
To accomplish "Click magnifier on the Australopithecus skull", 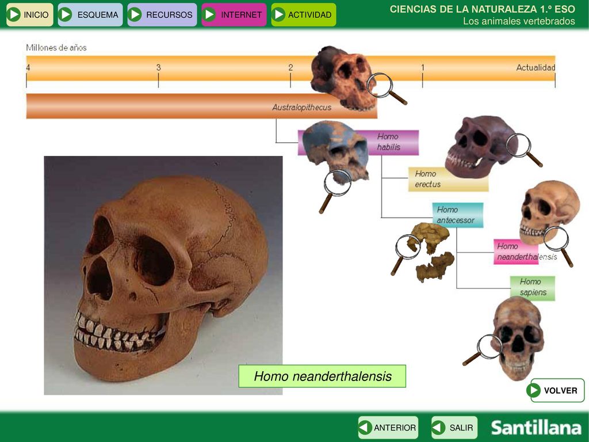I will click(x=386, y=89).
